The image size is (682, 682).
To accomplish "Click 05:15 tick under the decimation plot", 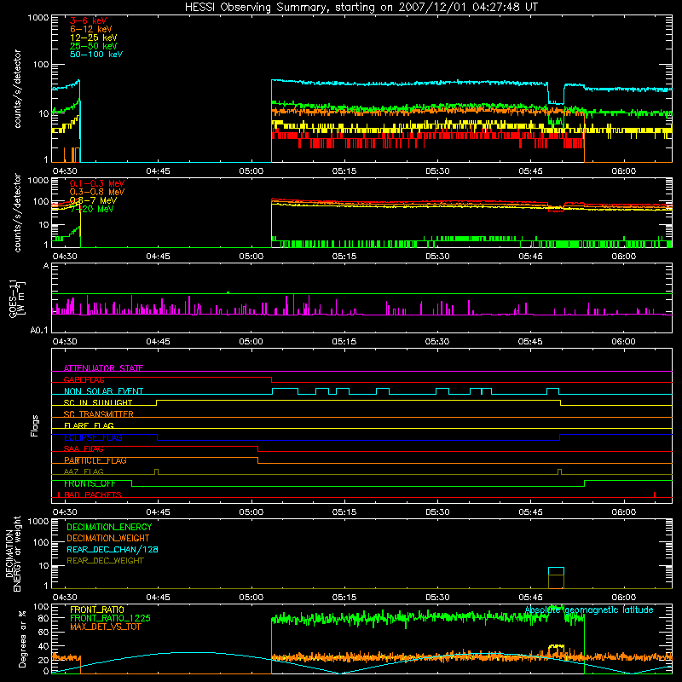I will point(344,598).
